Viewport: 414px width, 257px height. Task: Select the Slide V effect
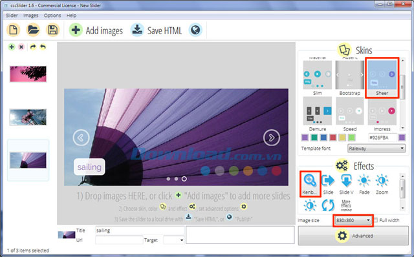[x=346, y=184]
